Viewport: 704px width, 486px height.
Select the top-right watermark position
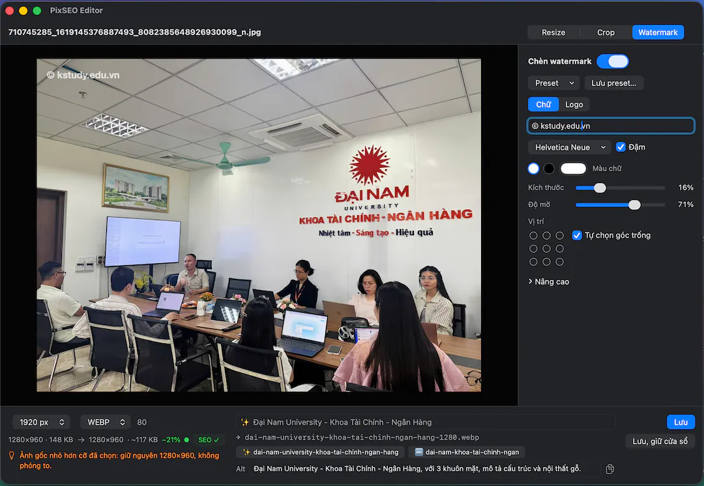point(559,236)
